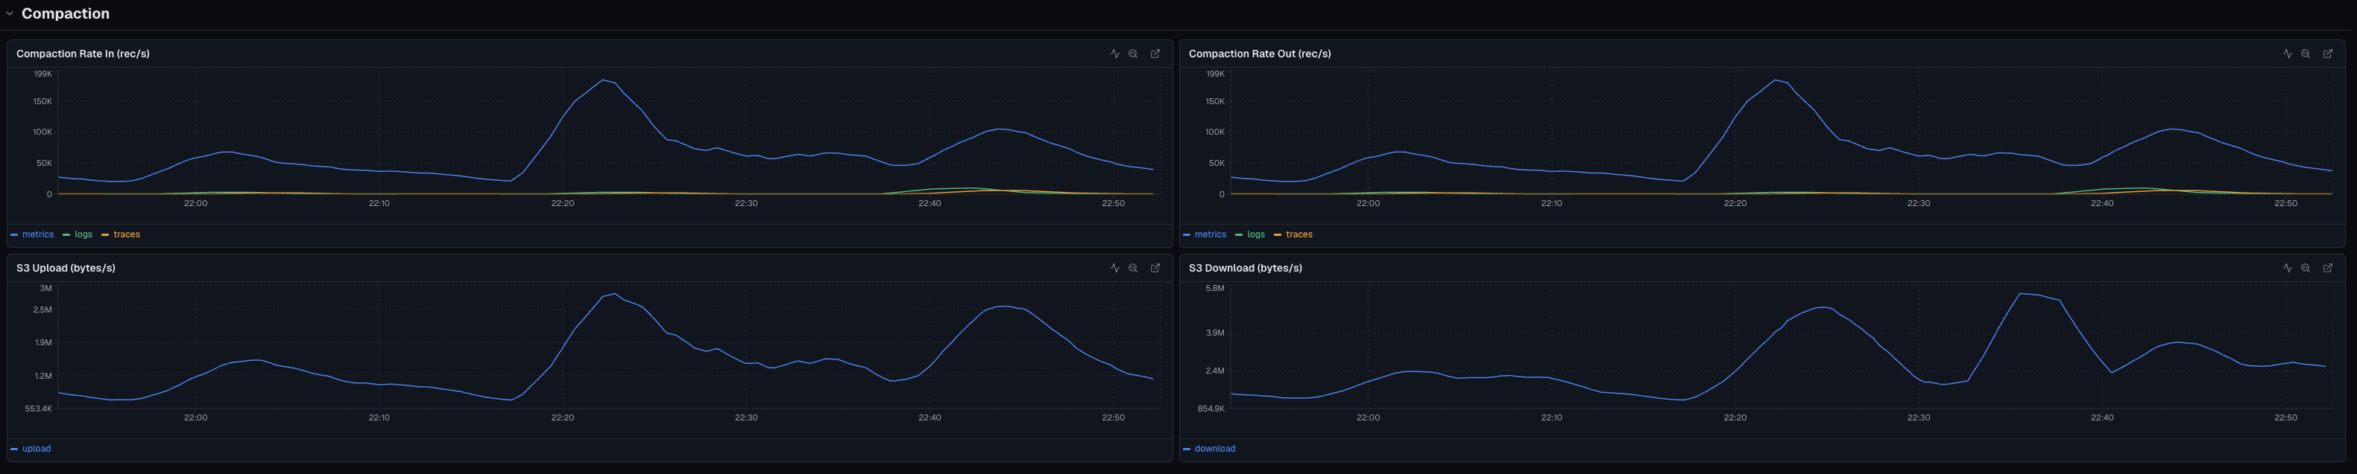Click the zoom icon on the Compaction Rate In panel
The image size is (2357, 474).
[1133, 54]
